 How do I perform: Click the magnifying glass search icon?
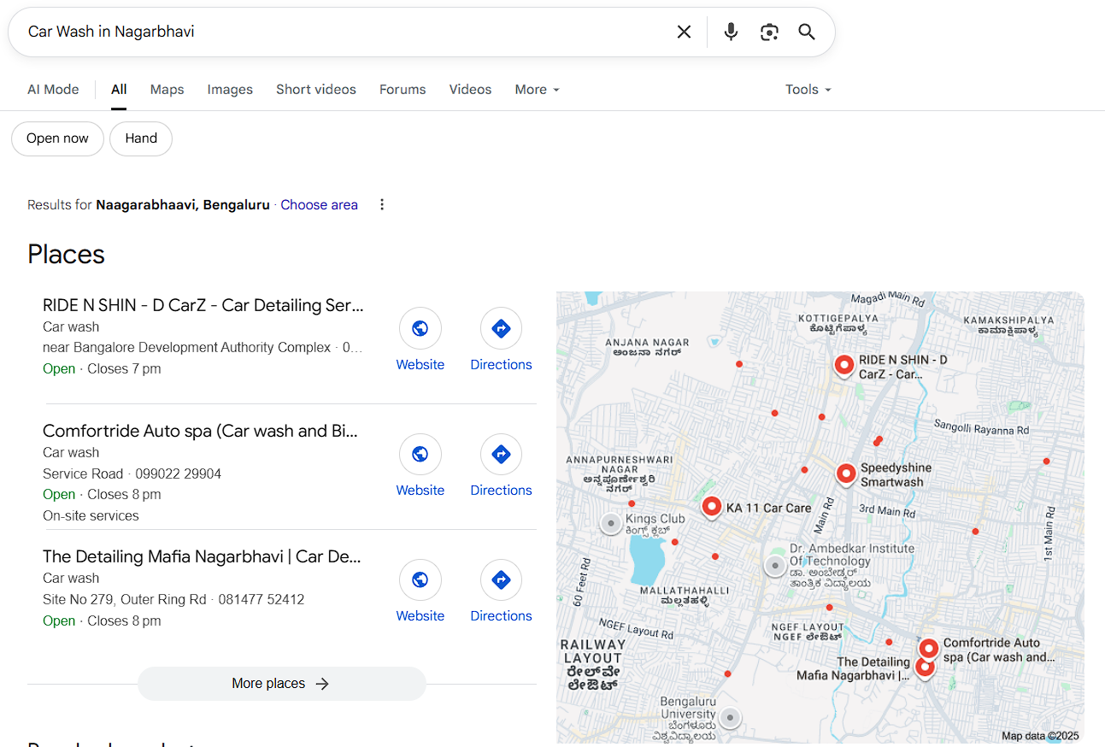pyautogui.click(x=807, y=32)
